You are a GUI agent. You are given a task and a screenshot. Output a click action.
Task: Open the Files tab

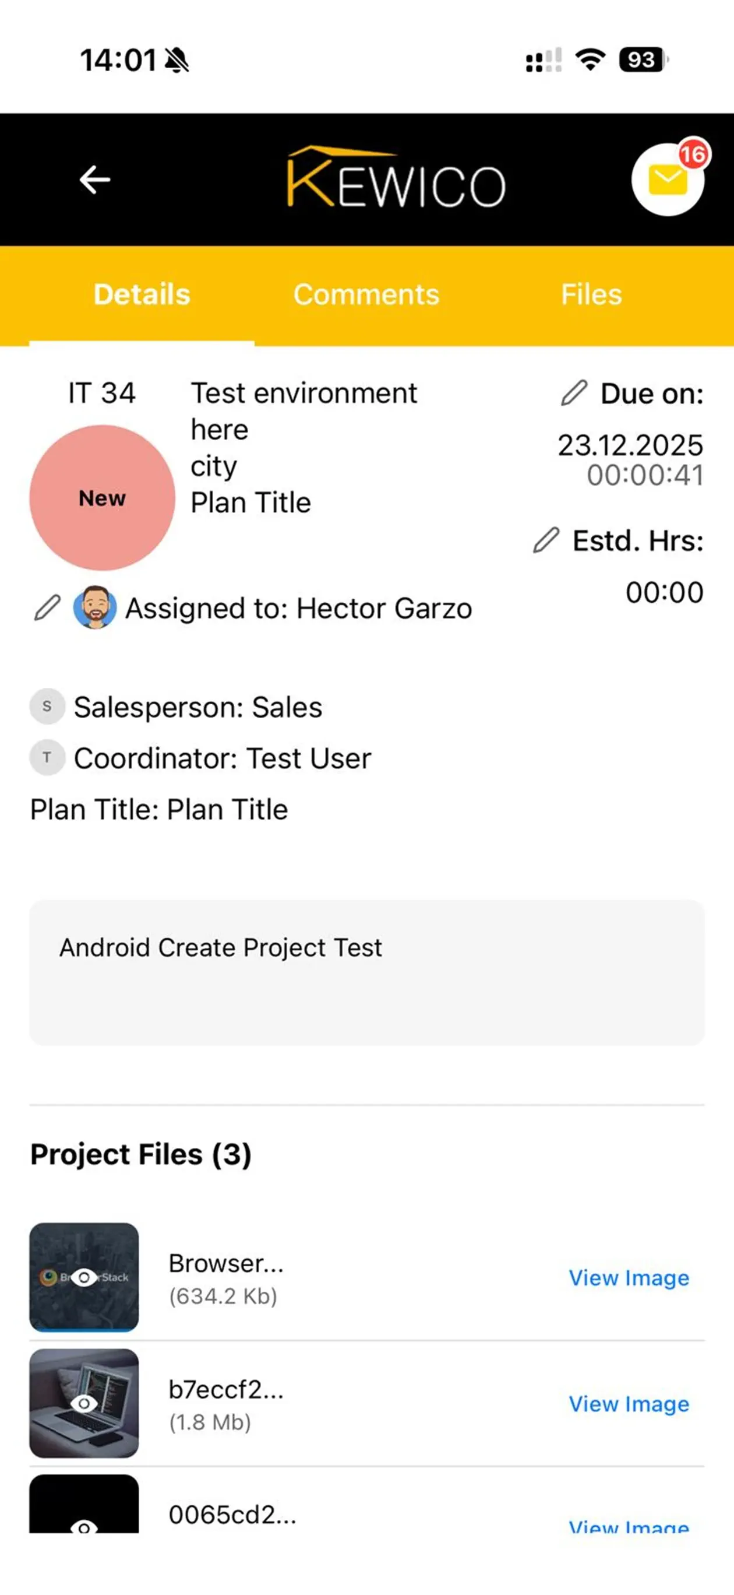coord(591,295)
